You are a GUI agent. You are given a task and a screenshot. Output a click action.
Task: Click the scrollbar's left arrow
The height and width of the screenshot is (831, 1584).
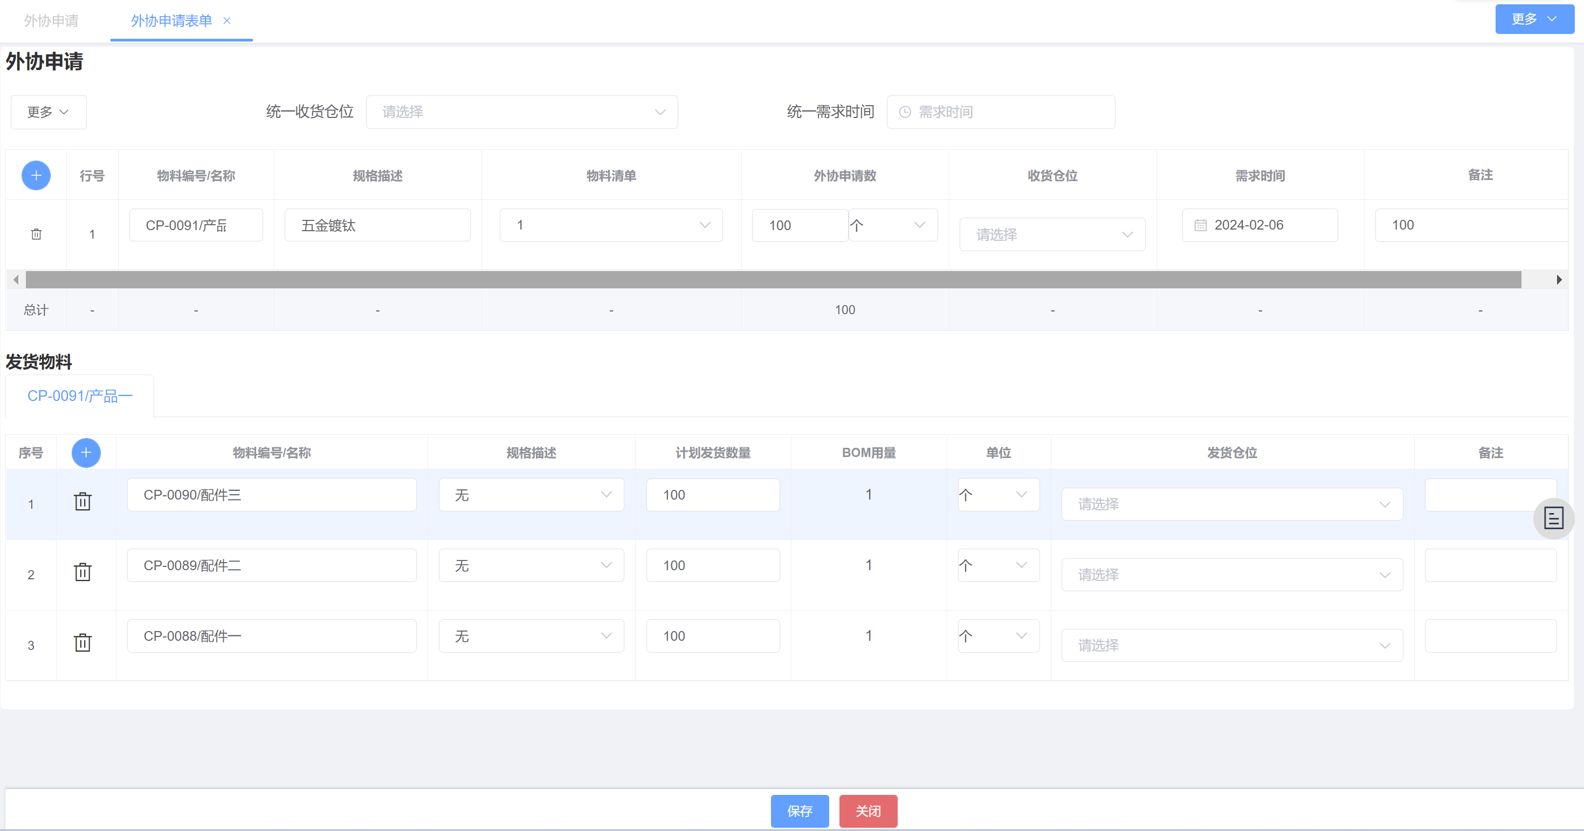pos(16,280)
